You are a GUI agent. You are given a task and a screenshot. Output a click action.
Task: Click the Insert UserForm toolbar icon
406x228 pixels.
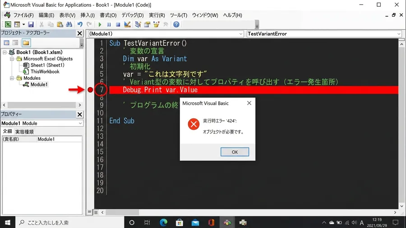pyautogui.click(x=17, y=24)
